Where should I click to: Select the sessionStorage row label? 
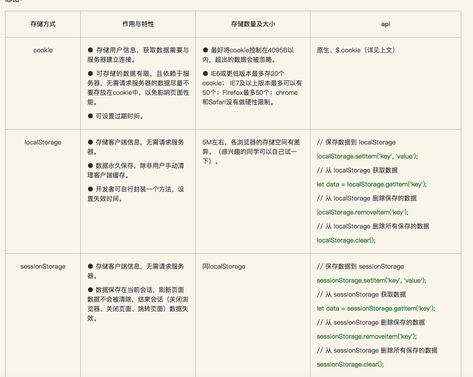(x=43, y=266)
